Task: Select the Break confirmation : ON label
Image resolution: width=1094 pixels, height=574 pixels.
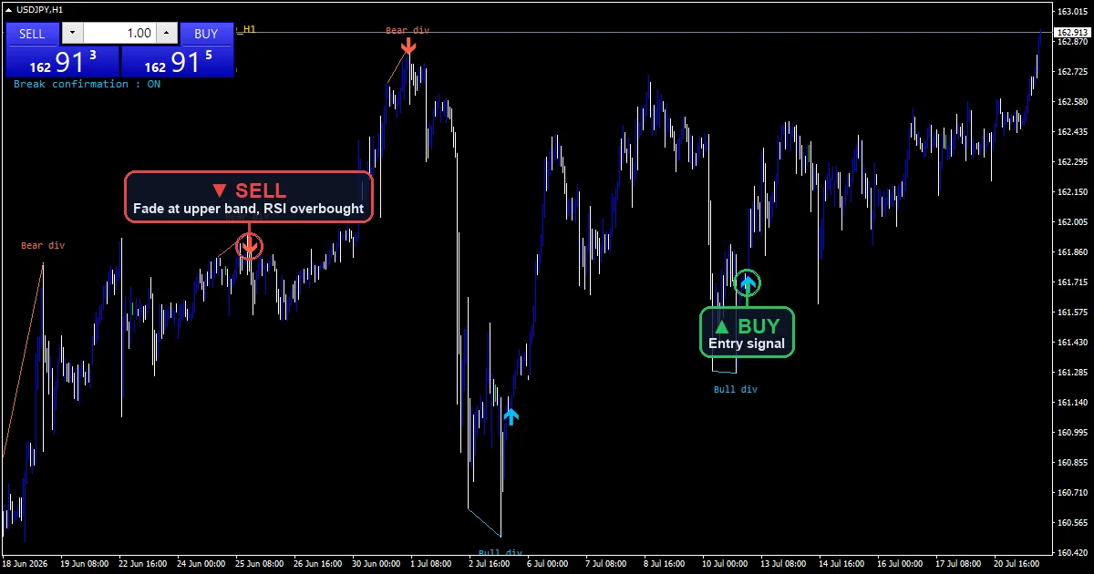Action: tap(88, 84)
